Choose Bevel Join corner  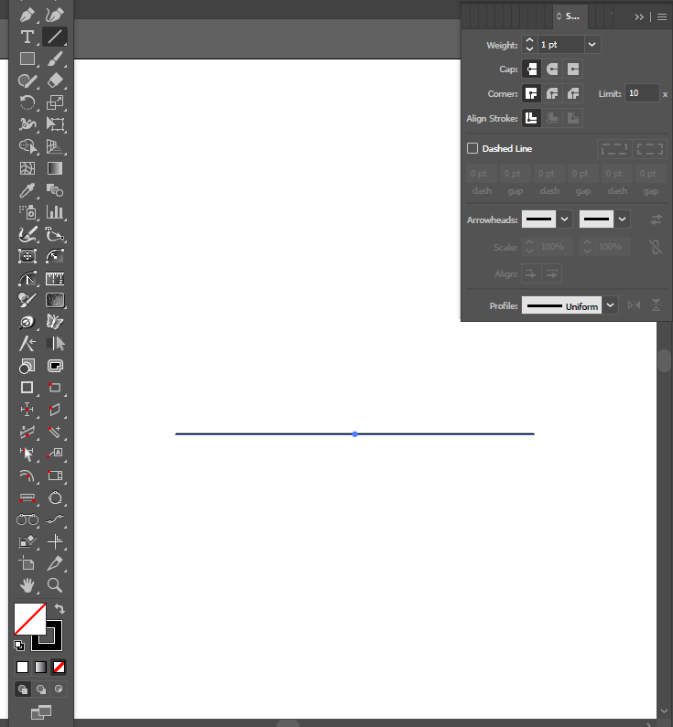coord(573,93)
